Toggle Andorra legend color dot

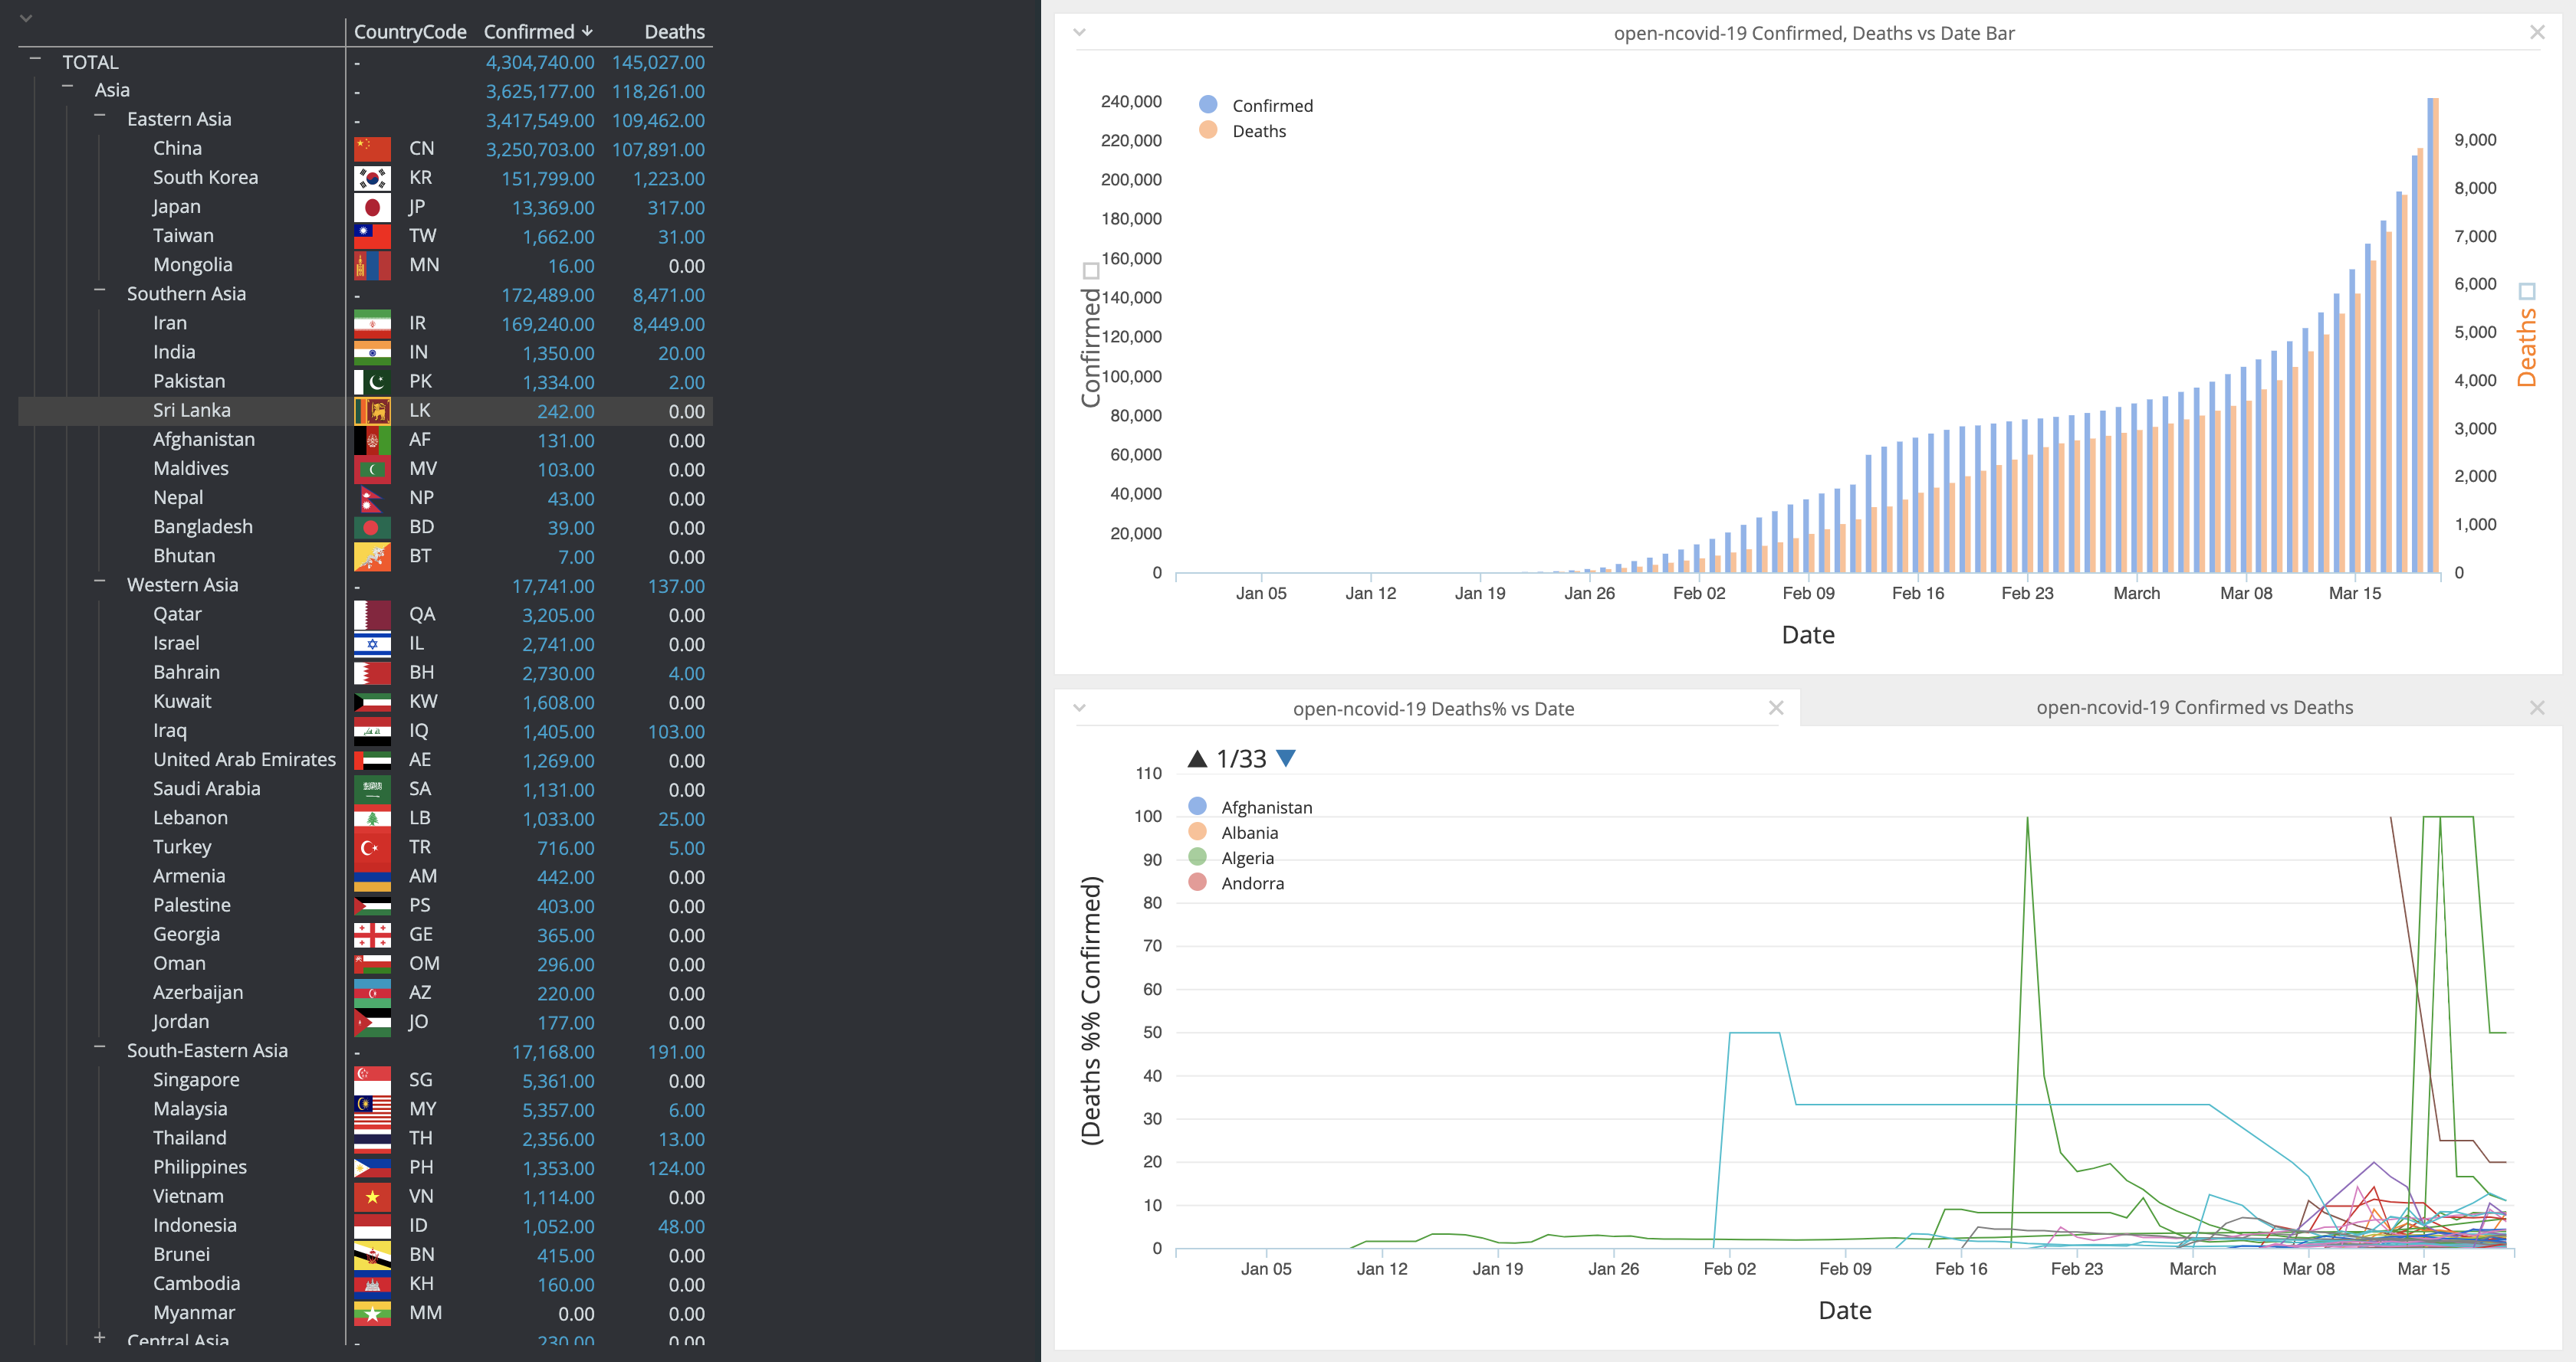coord(1197,882)
